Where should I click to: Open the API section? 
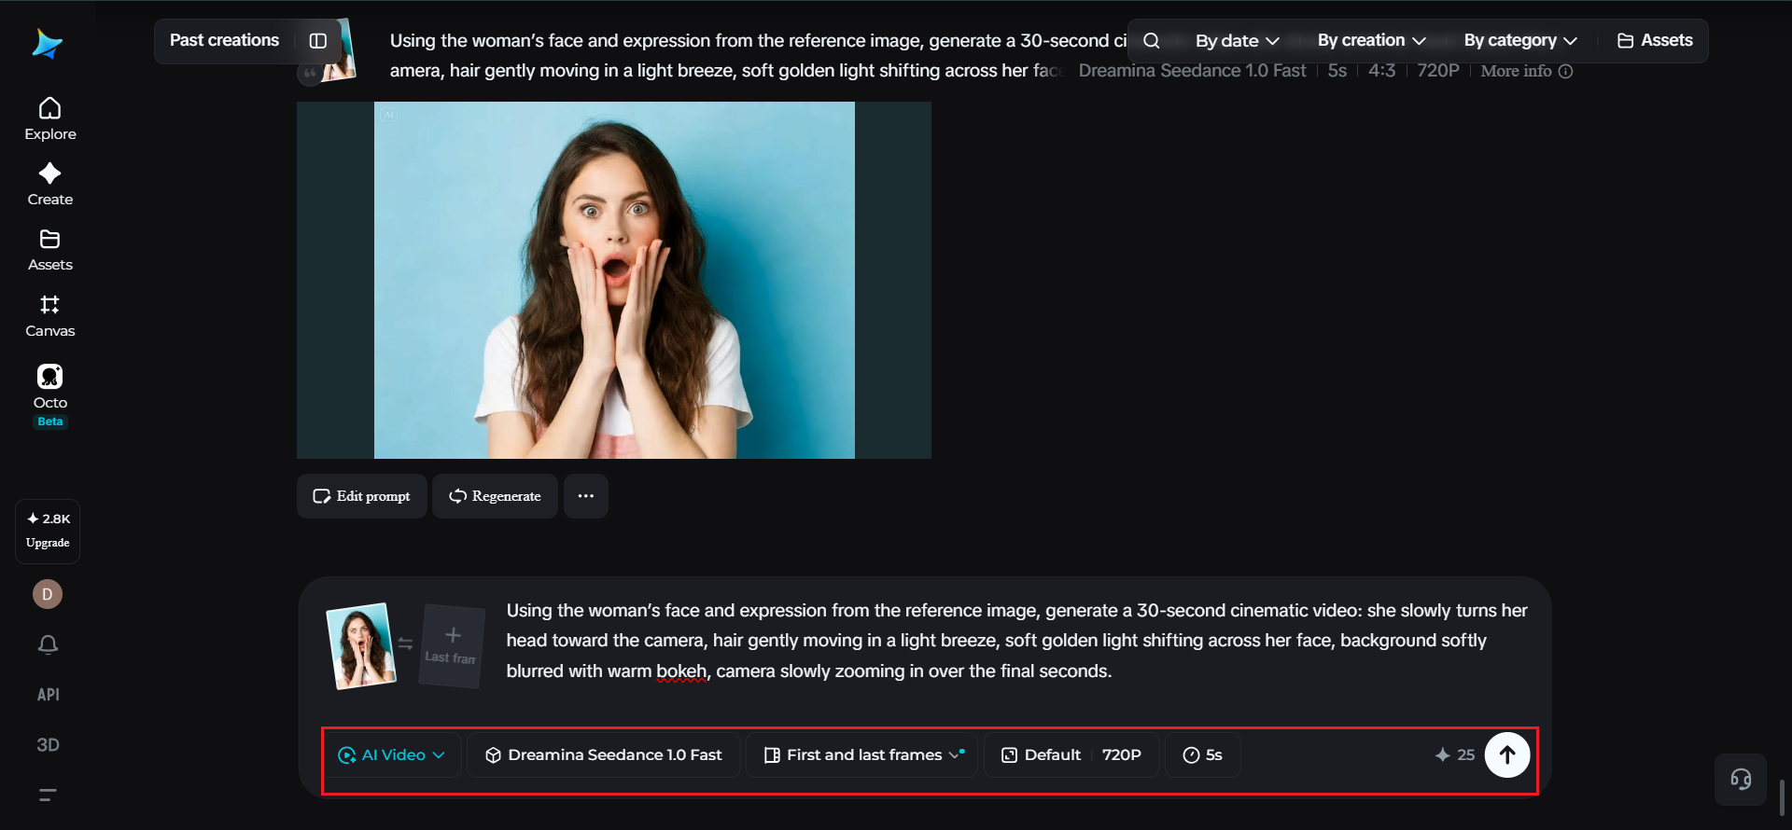(48, 695)
